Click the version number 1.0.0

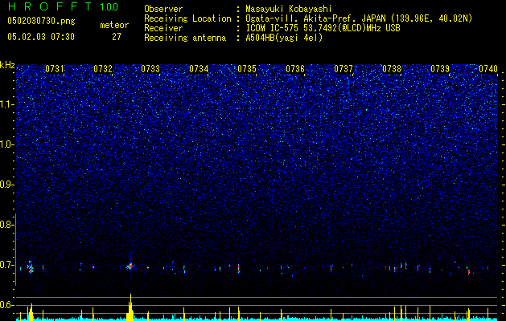pyautogui.click(x=109, y=7)
